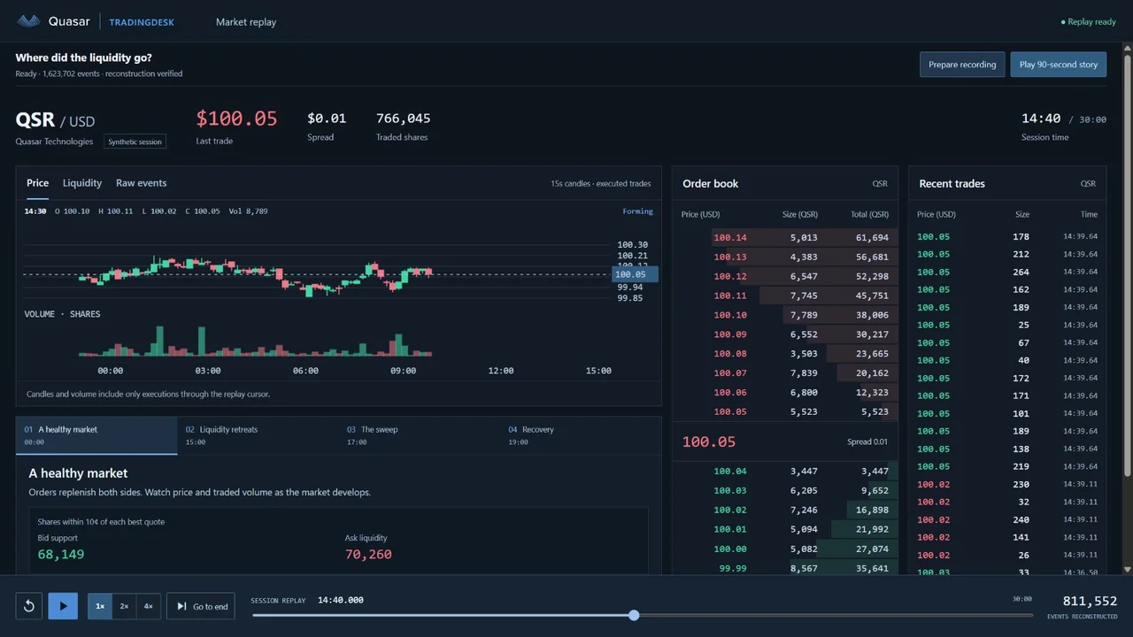Set playback speed to 4x
The height and width of the screenshot is (637, 1133).
[149, 606]
